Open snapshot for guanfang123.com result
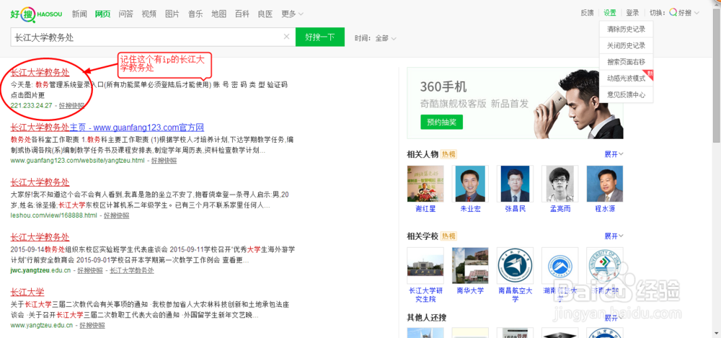 [164, 161]
